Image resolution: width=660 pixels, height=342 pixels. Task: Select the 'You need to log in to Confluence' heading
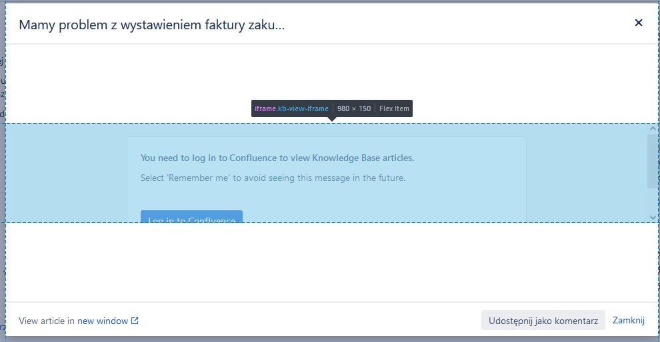[277, 158]
